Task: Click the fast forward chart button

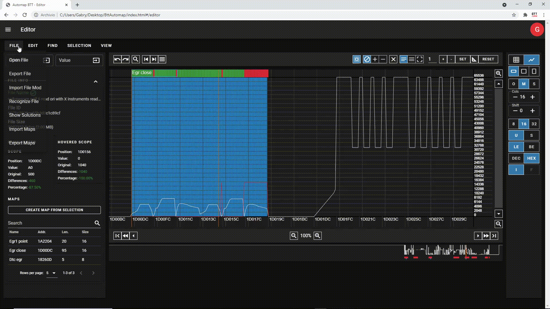Action: coord(486,236)
